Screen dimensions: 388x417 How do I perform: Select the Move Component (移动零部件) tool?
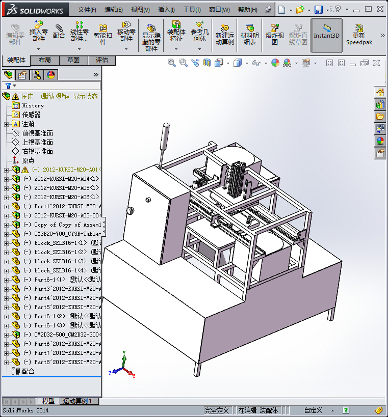(126, 31)
